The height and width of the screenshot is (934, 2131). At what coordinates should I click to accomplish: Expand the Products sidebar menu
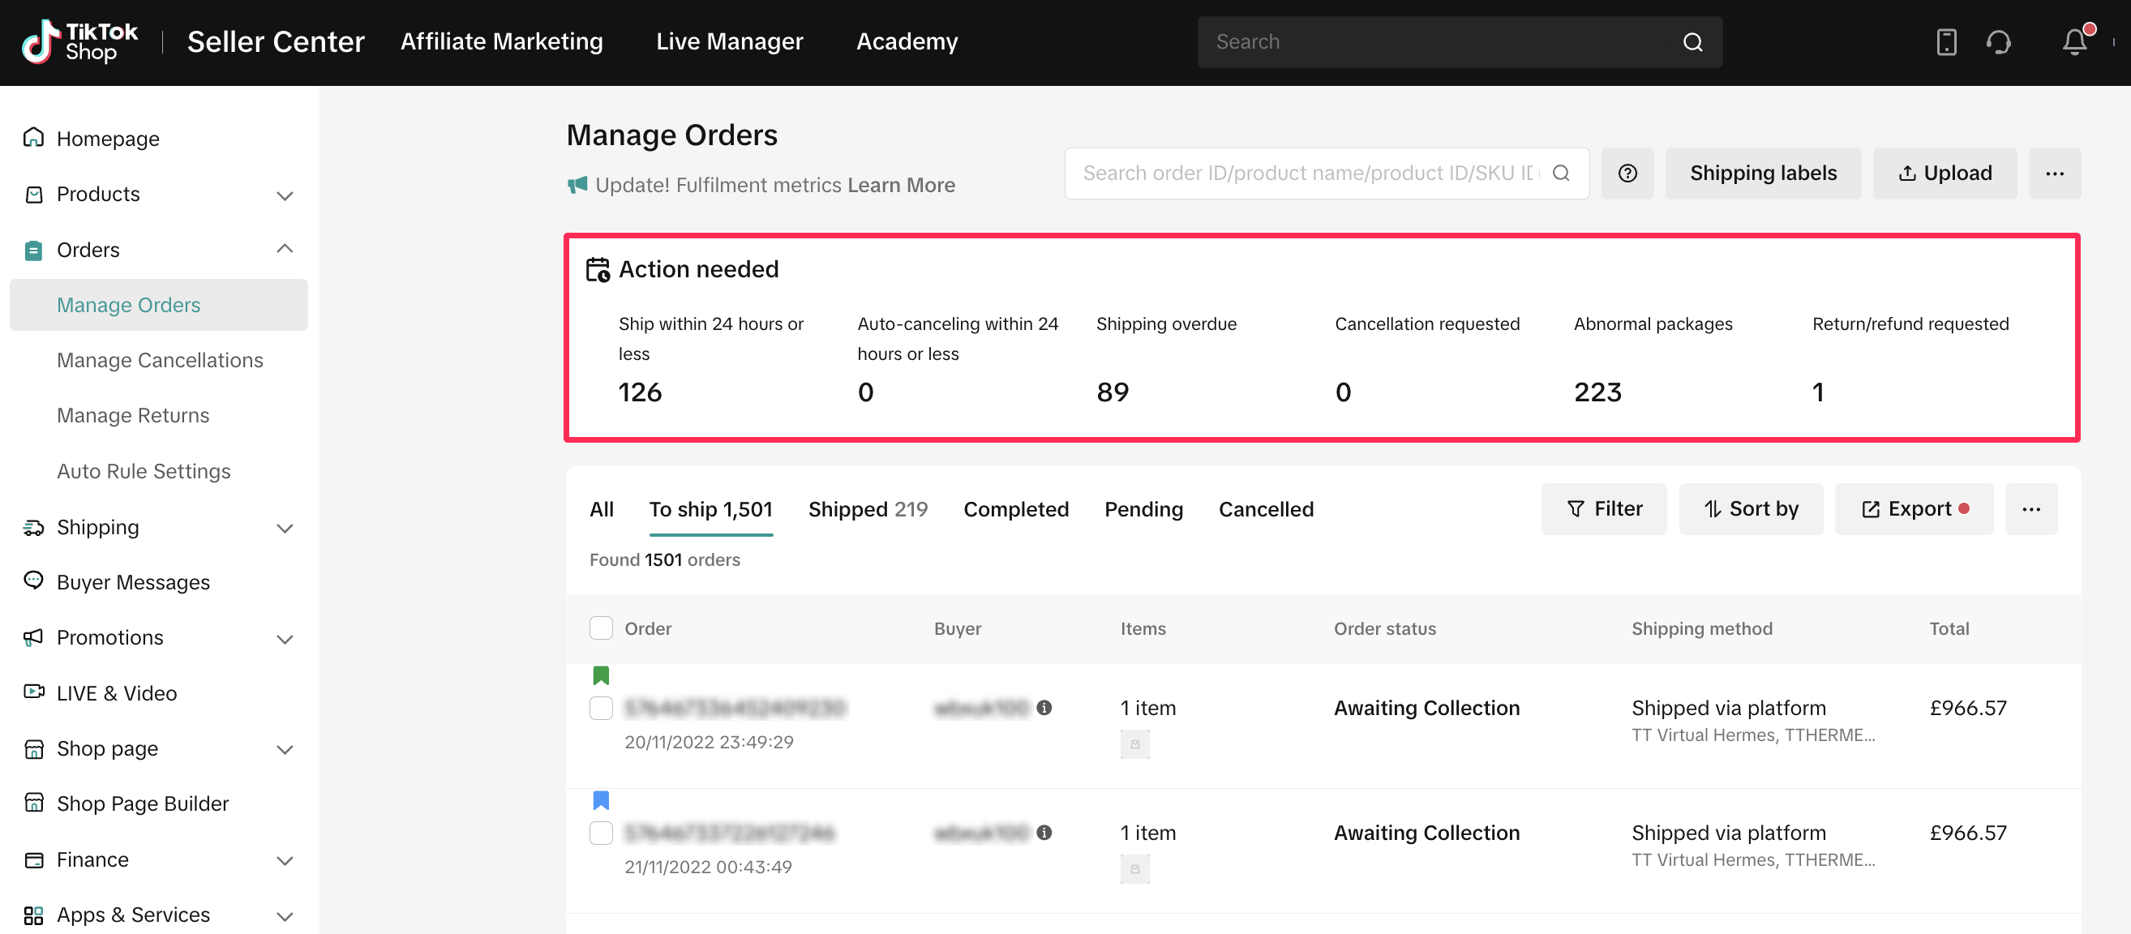click(285, 195)
